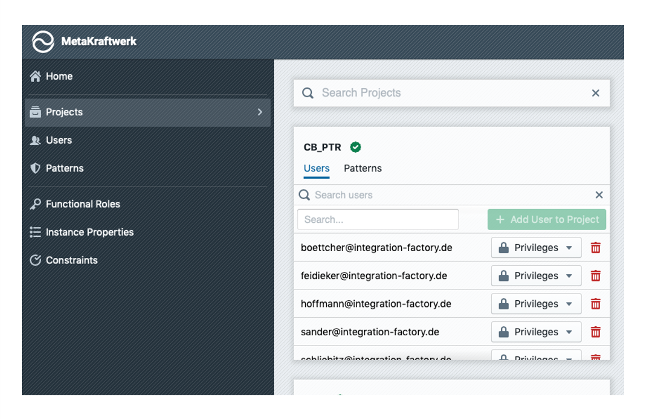Open Privileges dropdown for hoffmann

pyautogui.click(x=536, y=304)
